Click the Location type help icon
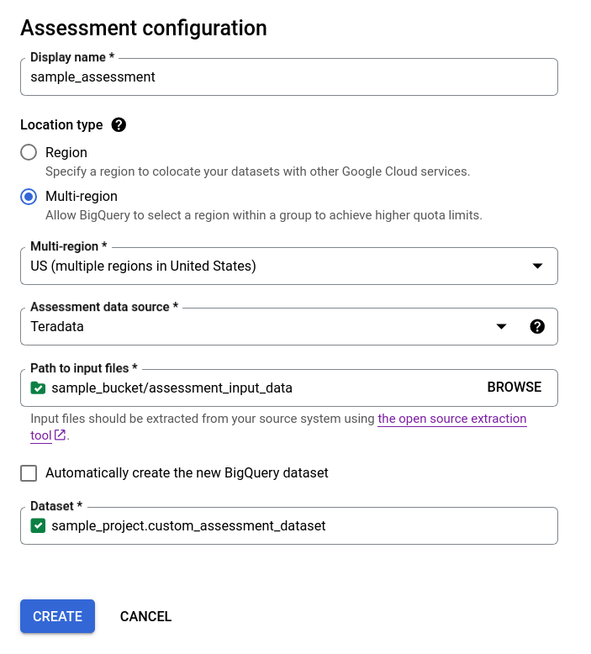 [119, 125]
